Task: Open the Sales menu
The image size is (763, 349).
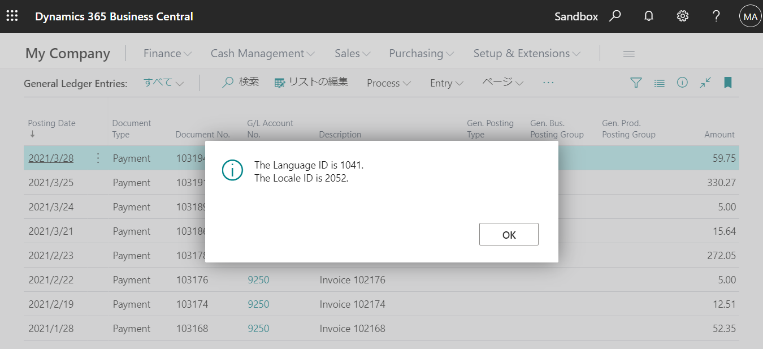Action: click(352, 53)
